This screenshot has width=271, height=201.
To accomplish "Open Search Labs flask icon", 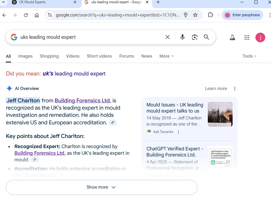I will (232, 37).
